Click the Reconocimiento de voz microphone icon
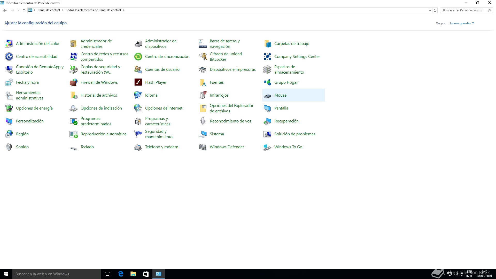The height and width of the screenshot is (279, 496). click(x=203, y=121)
